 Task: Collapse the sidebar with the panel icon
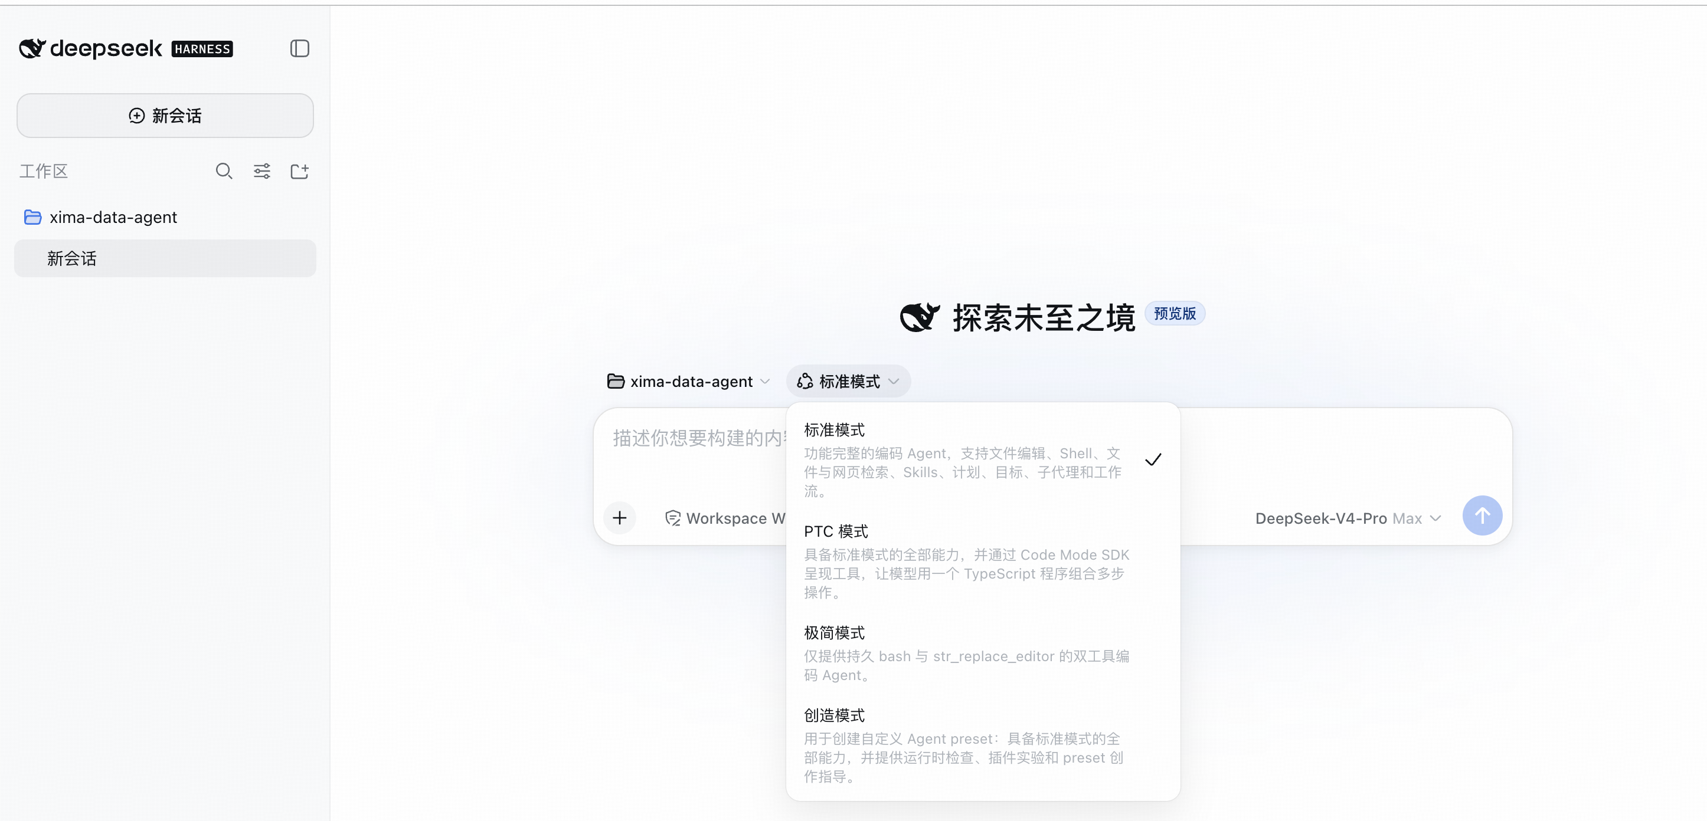[299, 48]
